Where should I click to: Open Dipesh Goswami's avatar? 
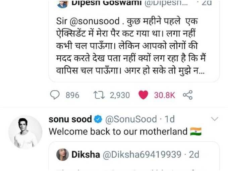pos(62,3)
